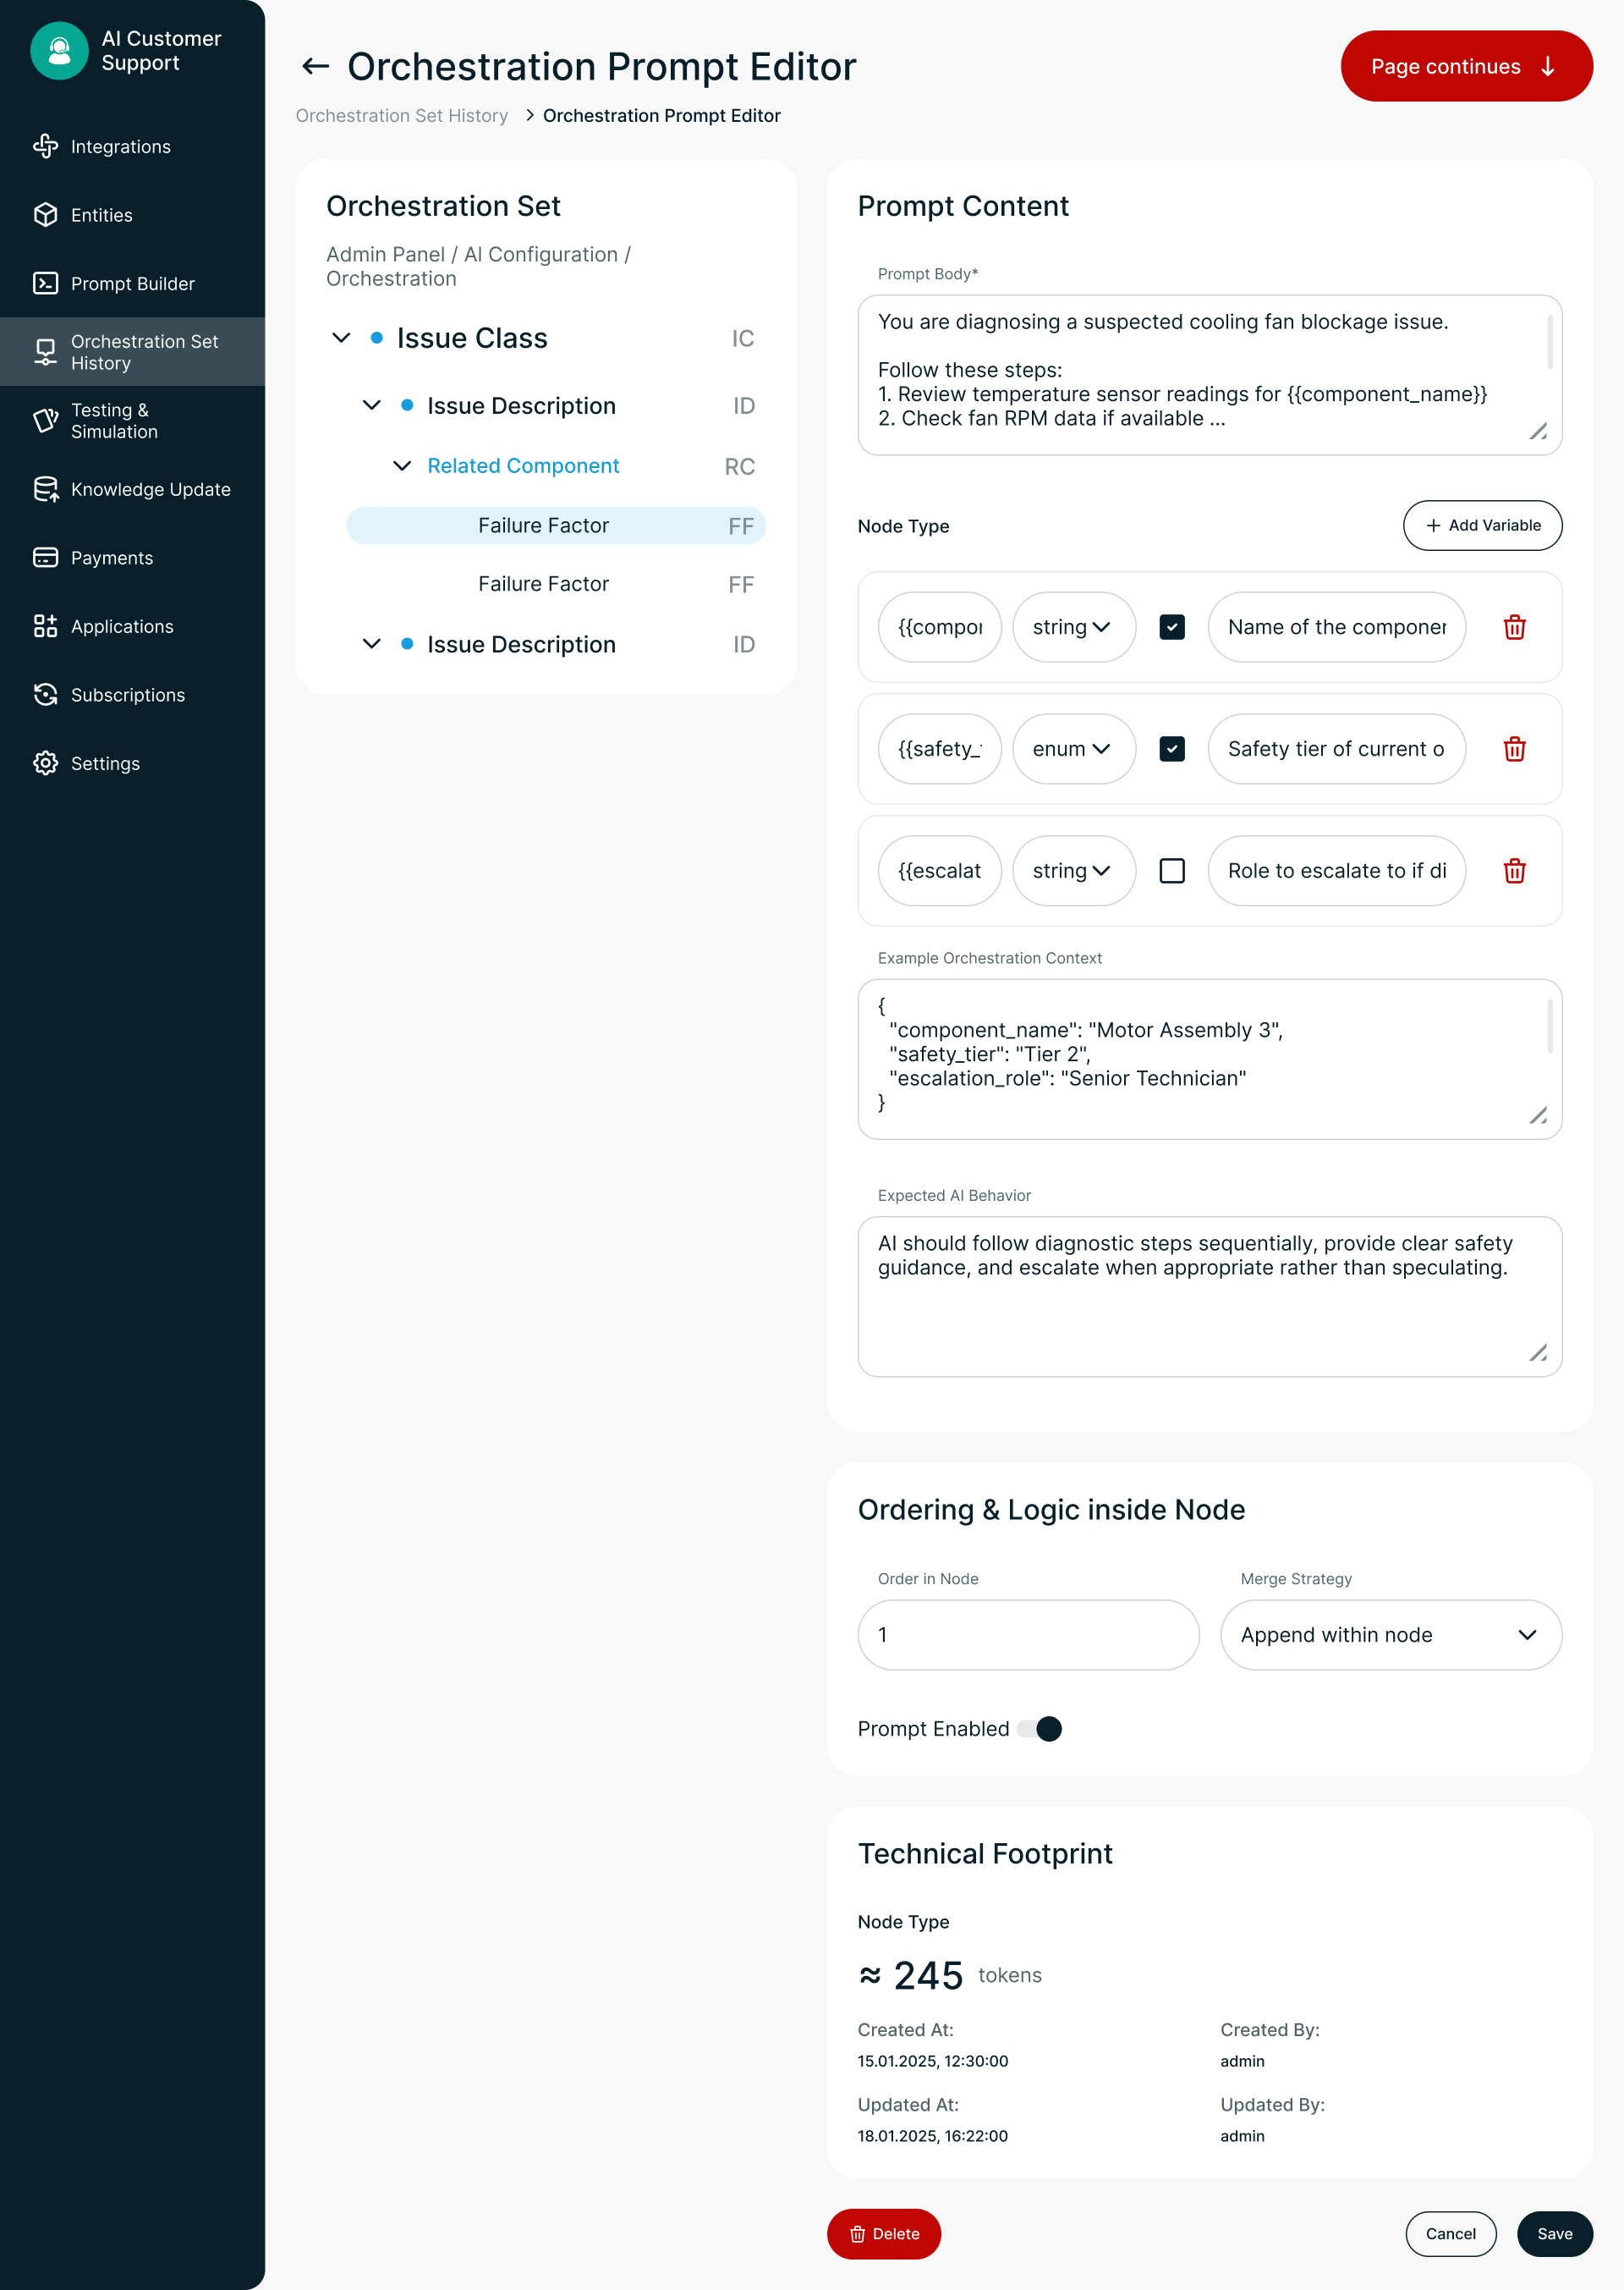Viewport: 1624px width, 2290px height.
Task: Click the Testing & Simulation icon
Action: coord(46,421)
